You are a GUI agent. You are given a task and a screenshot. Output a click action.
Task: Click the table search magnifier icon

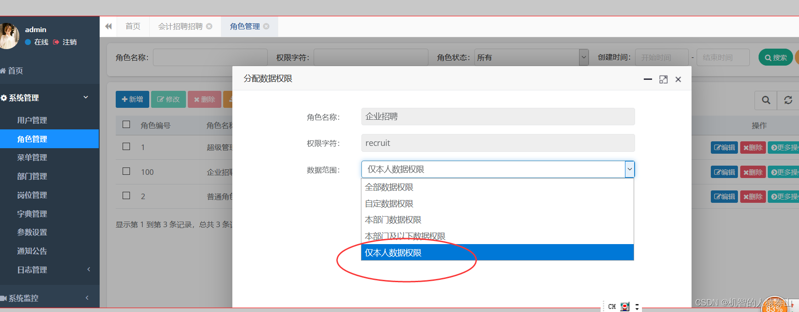(766, 100)
